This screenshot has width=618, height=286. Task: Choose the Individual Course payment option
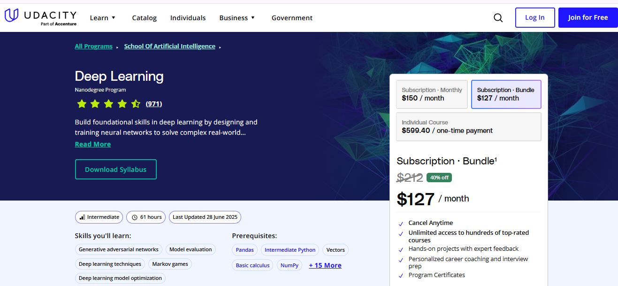tap(468, 126)
